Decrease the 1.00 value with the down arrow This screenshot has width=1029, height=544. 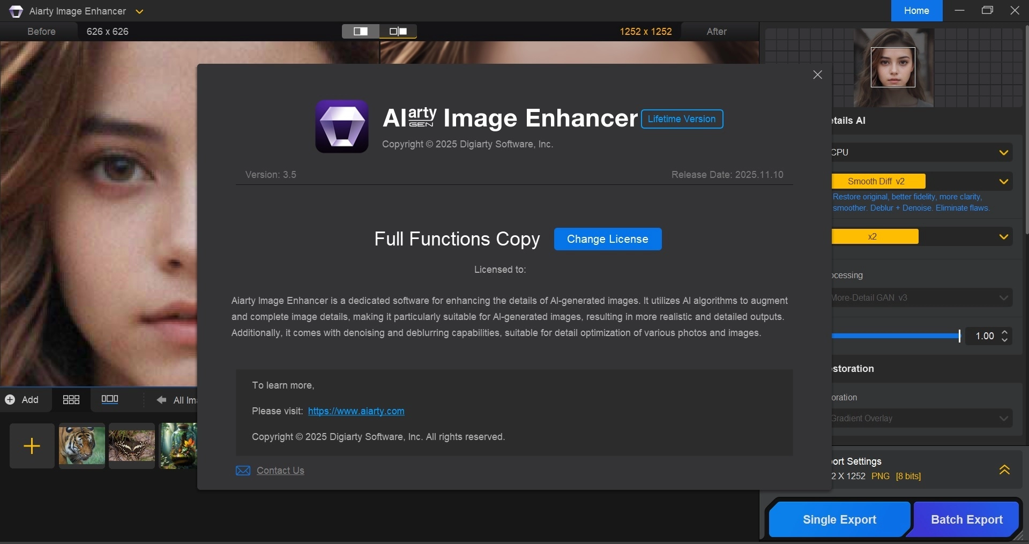click(1005, 340)
